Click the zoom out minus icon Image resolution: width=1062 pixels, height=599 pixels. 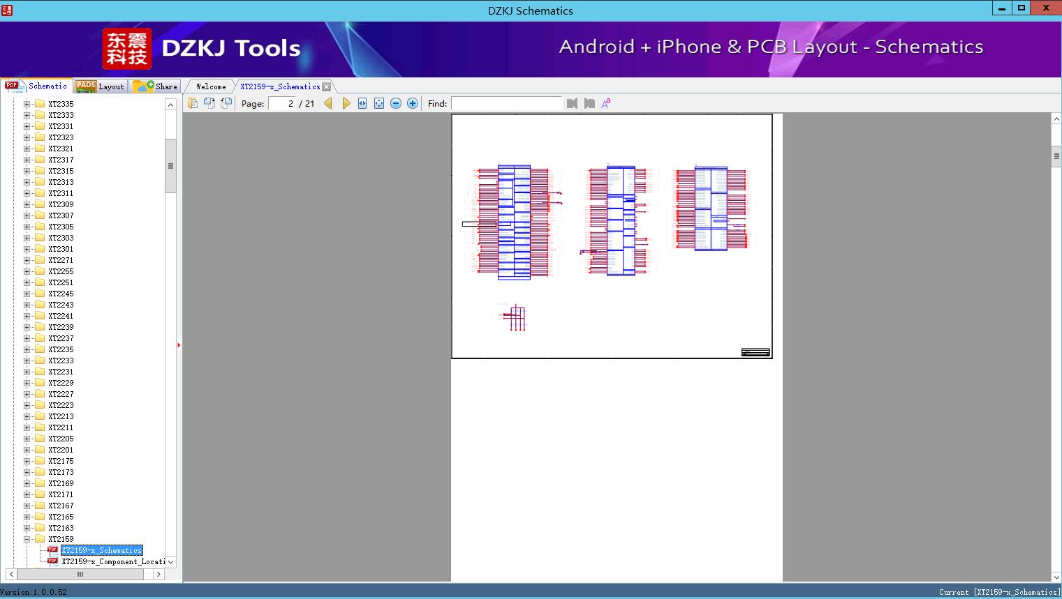click(396, 103)
